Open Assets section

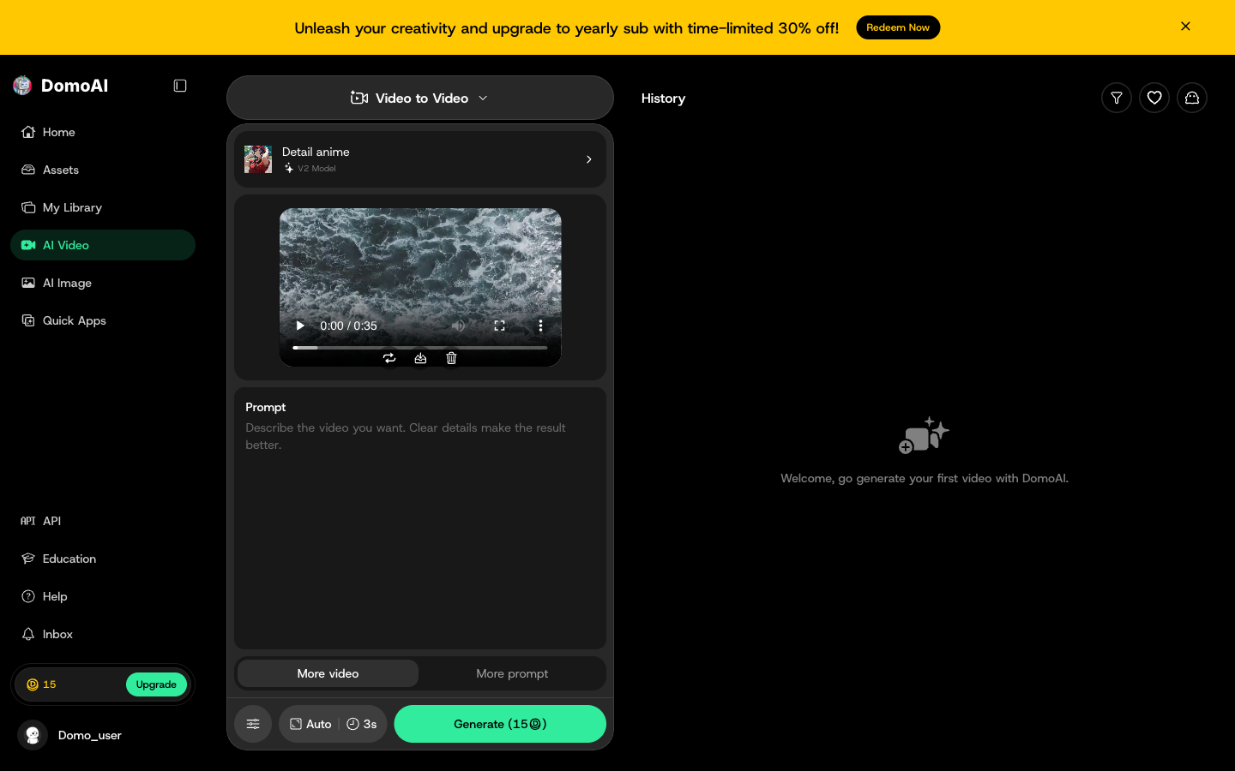[x=103, y=170]
